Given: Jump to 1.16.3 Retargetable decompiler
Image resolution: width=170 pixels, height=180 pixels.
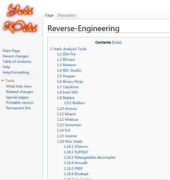Looking at the screenshot, I should 90,157.
